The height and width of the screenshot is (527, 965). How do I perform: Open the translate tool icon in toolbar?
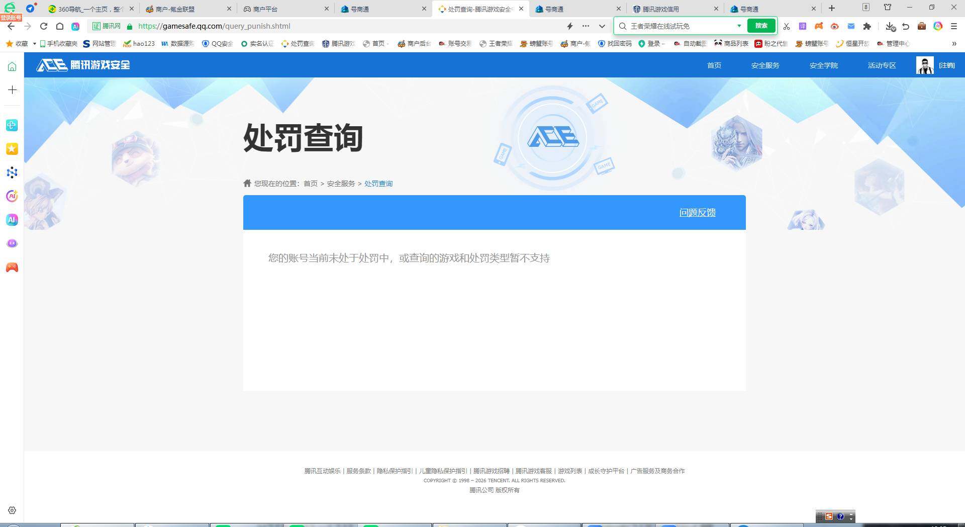[803, 26]
